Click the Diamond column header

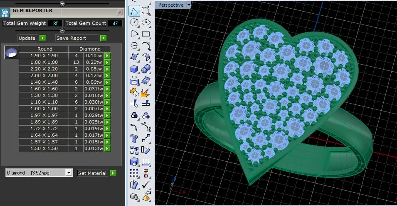pyautogui.click(x=90, y=49)
